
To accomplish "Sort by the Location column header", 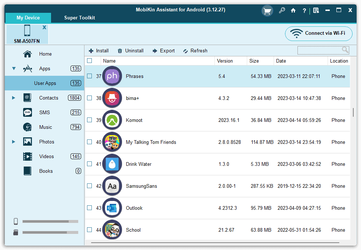I will click(x=339, y=61).
